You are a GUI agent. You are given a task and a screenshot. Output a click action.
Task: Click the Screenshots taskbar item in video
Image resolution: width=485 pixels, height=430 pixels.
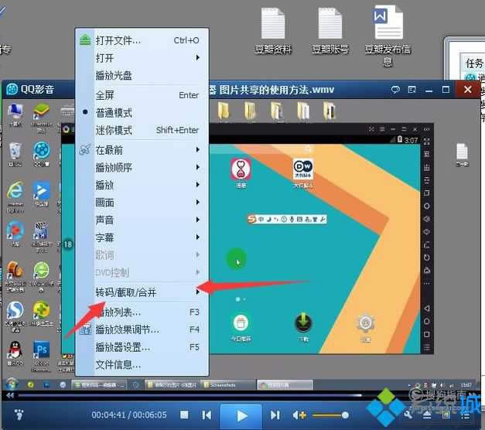(x=227, y=385)
